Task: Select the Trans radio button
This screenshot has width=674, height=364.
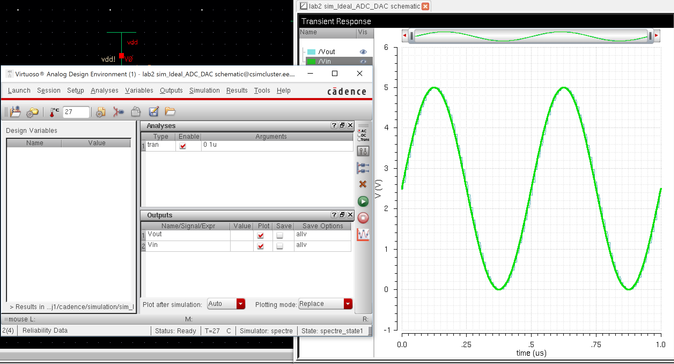Action: (359, 139)
